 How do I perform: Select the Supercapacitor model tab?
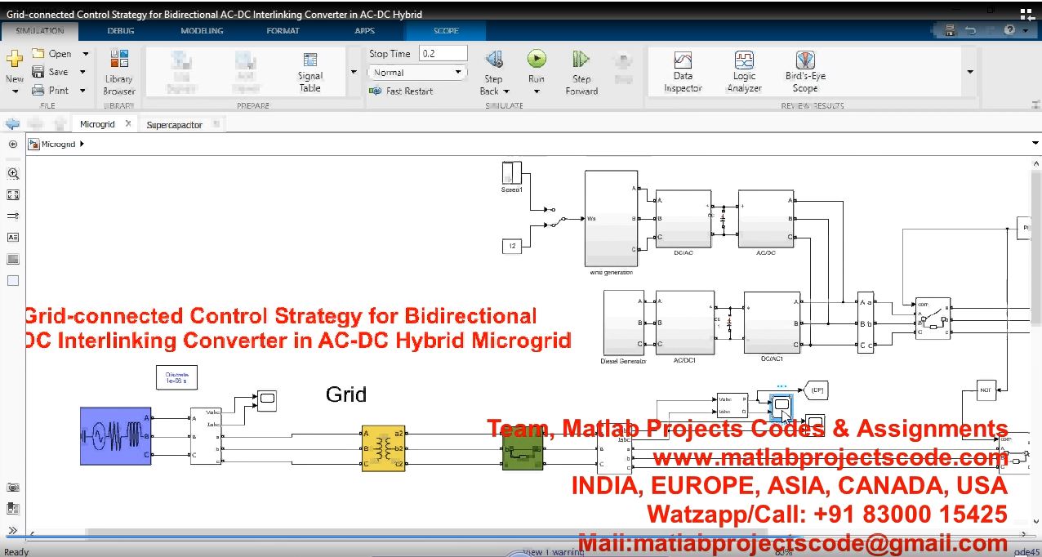tap(175, 125)
